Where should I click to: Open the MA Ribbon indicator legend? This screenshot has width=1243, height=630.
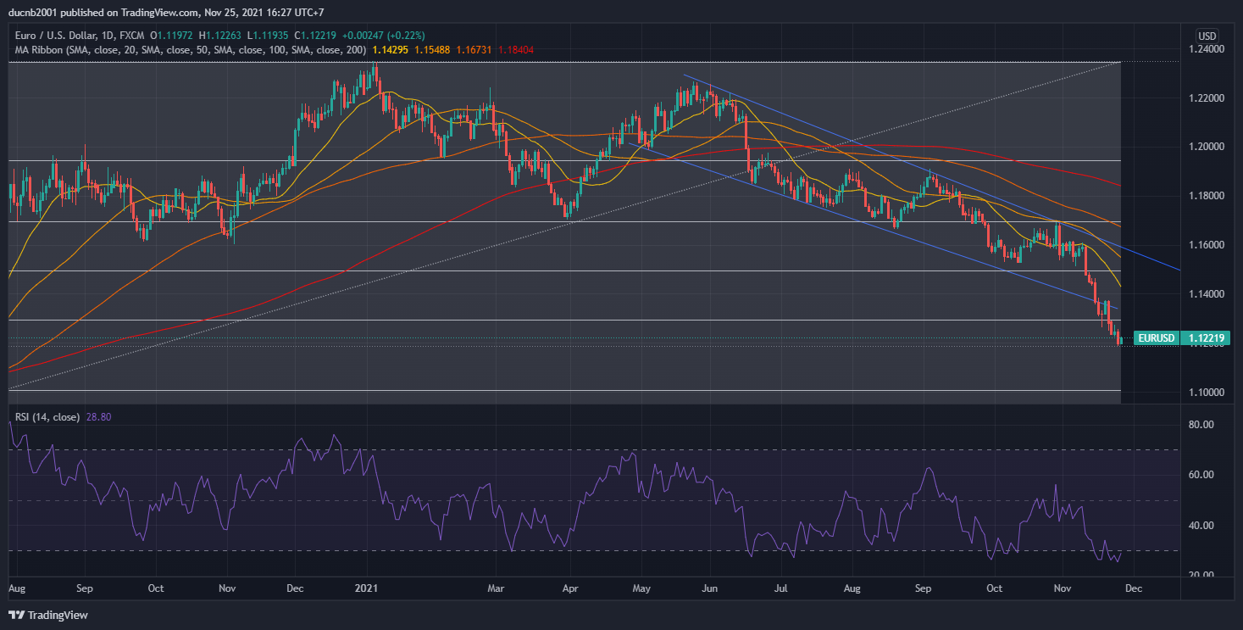[190, 50]
